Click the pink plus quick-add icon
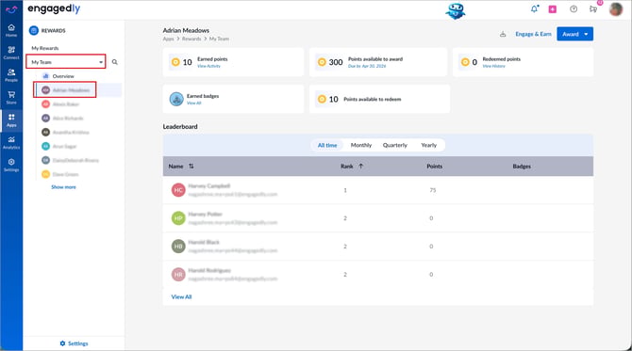This screenshot has height=351, width=632. click(x=553, y=9)
